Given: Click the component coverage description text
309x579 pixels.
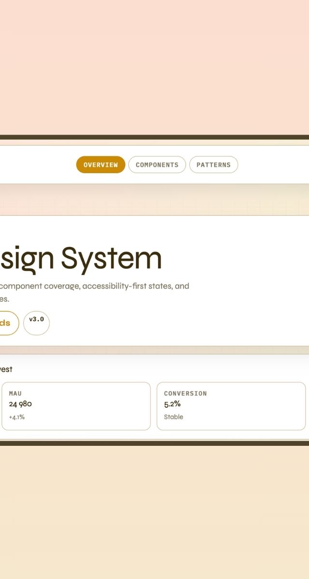Looking at the screenshot, I should (x=95, y=292).
